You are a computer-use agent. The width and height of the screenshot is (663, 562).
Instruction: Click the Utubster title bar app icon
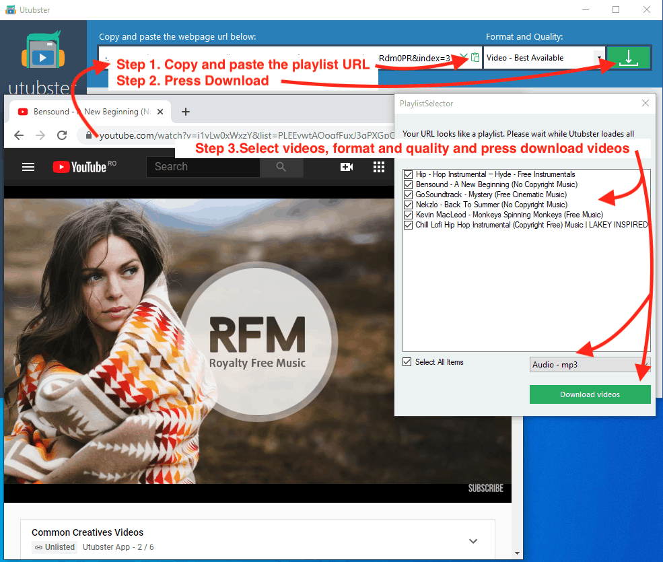11,9
